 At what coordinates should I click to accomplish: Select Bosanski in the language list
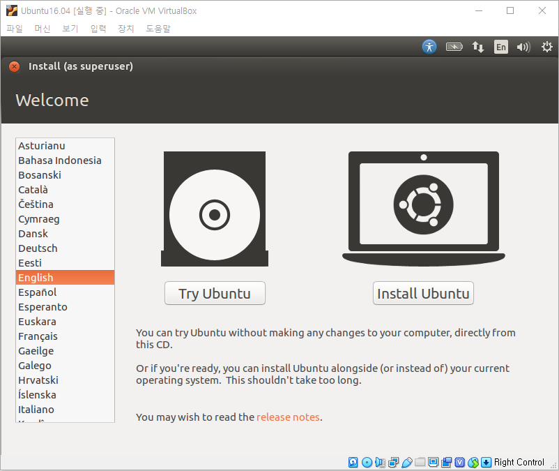click(66, 175)
